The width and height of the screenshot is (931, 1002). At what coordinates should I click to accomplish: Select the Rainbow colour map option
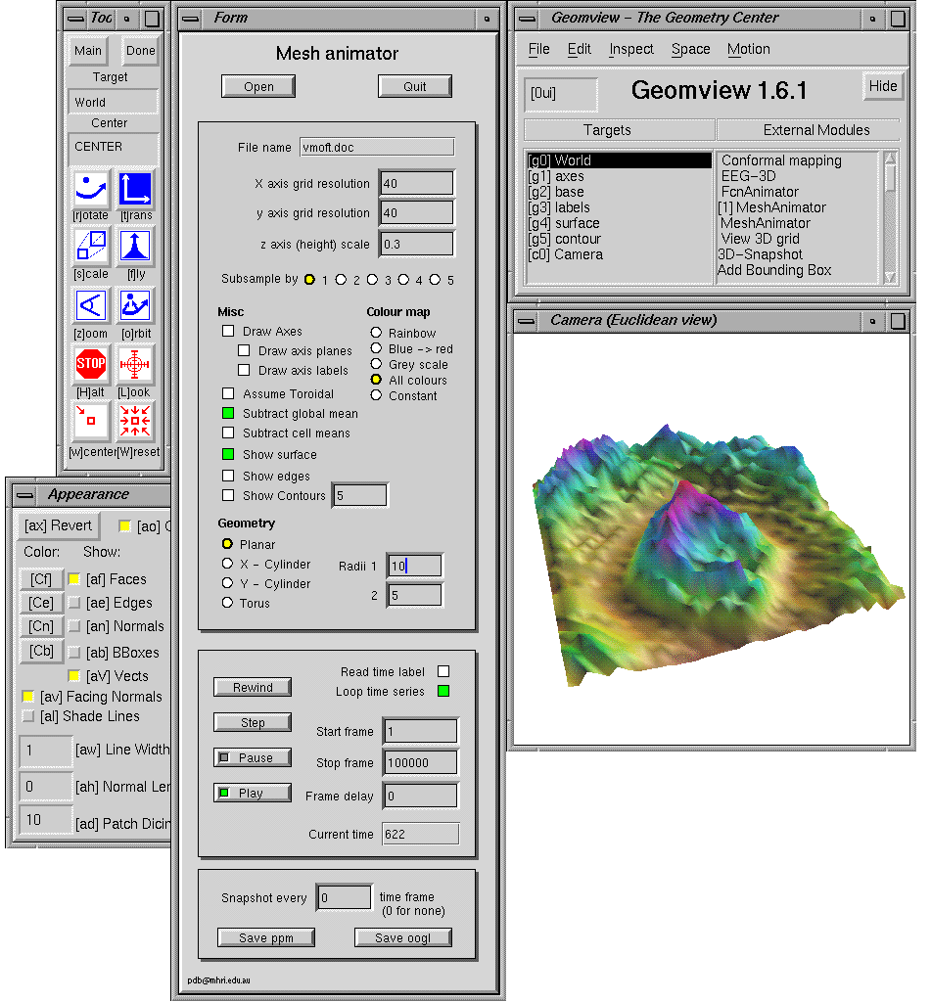click(x=376, y=334)
